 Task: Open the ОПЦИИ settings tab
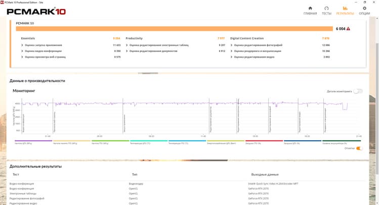(x=364, y=11)
